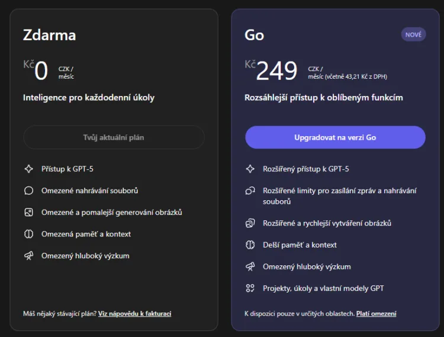Viewport: 444px width, 337px height.
Task: Click the text Máš nějaký stávající plán?
Action: coord(60,313)
